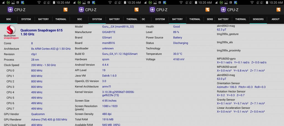Tap the CPU-Z logo in the System screen header
This screenshot has height=126, width=284.
[x=81, y=10]
